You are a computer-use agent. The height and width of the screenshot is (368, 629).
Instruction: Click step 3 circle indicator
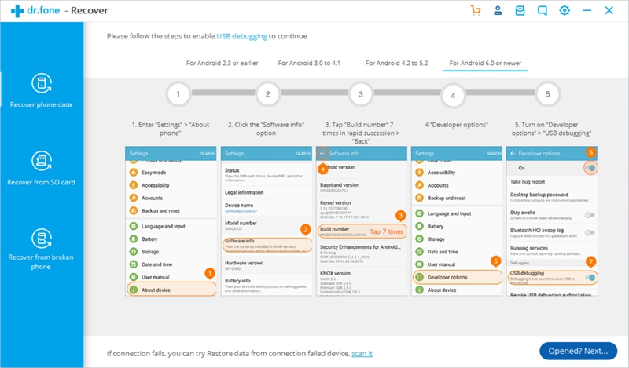pos(360,94)
